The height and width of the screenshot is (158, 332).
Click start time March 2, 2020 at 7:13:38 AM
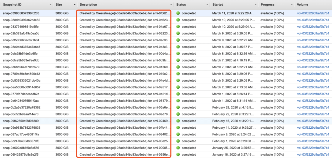[234, 87]
